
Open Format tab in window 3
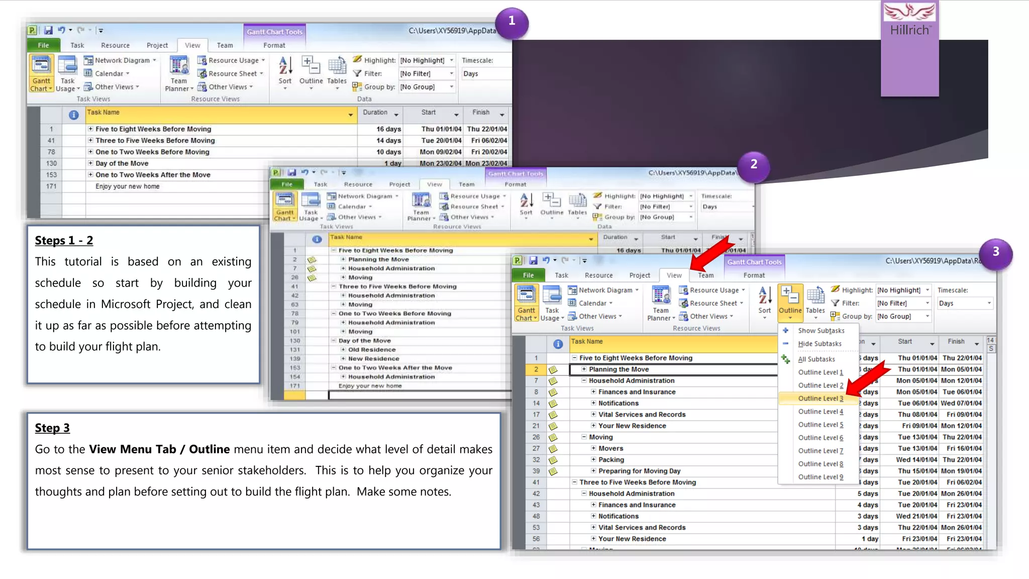coord(754,275)
